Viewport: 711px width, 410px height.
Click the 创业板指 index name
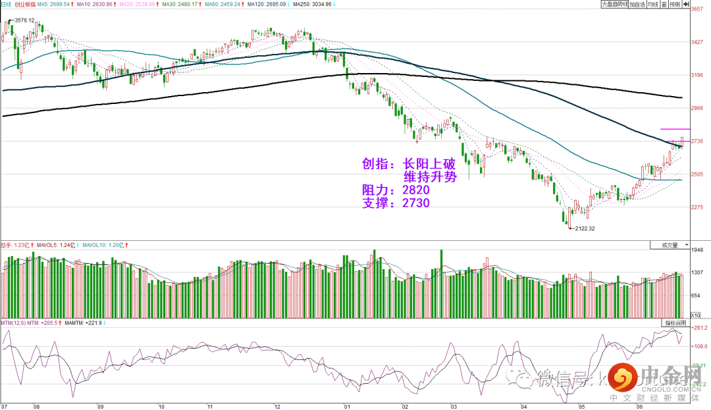[25, 4]
